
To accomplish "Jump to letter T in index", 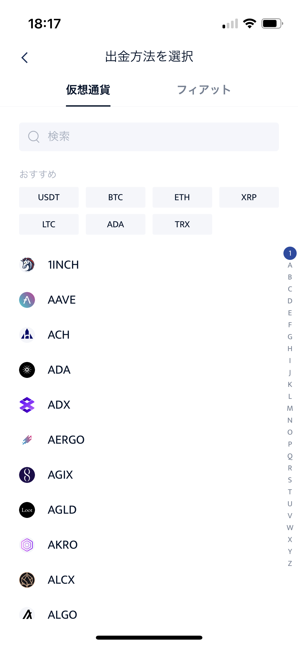I will click(290, 492).
